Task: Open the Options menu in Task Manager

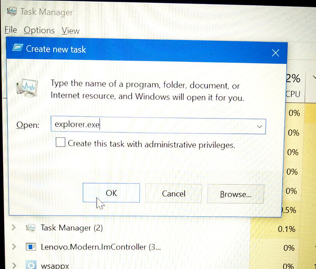Action: click(39, 31)
